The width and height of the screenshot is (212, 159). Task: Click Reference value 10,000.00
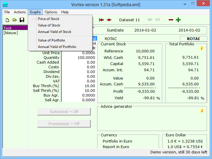click(145, 51)
